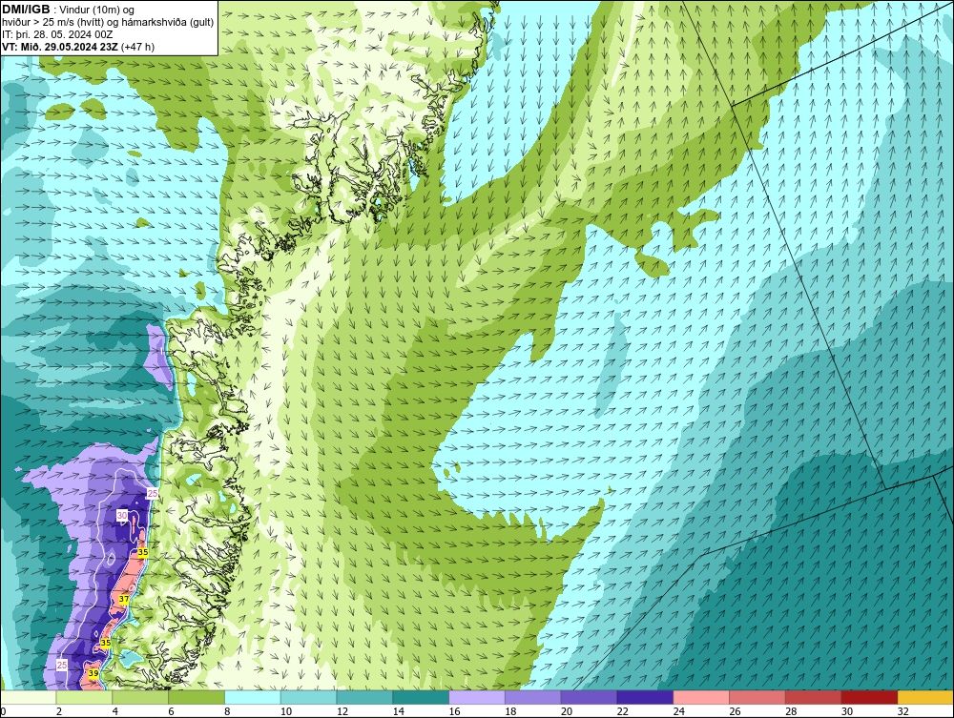Click the 28–30 m/s red legend swatch
The height and width of the screenshot is (718, 954).
[814, 697]
